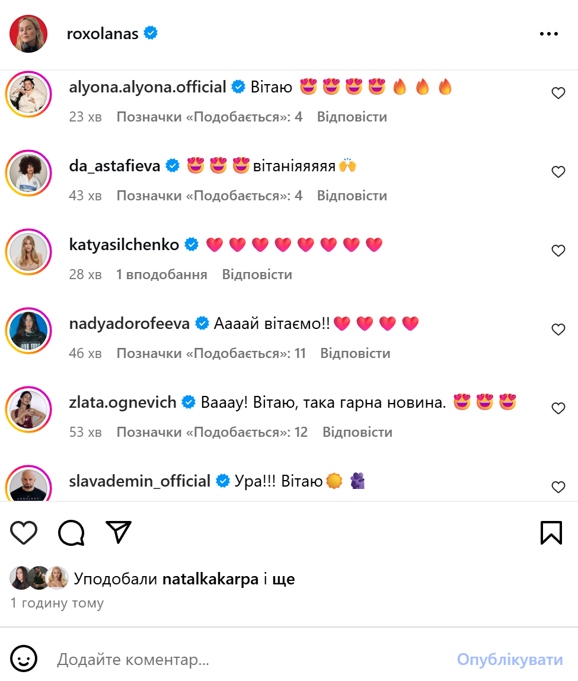Share post via paper plane icon
The width and height of the screenshot is (578, 681).
click(119, 532)
